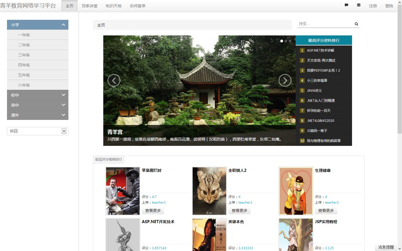Click the search magnifier icon
Image resolution: width=402 pixels, height=251 pixels.
(356, 24)
